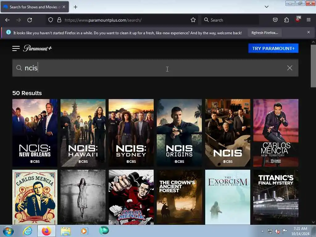Image resolution: width=316 pixels, height=237 pixels.
Task: Click the site security padlock icon
Action: point(59,20)
